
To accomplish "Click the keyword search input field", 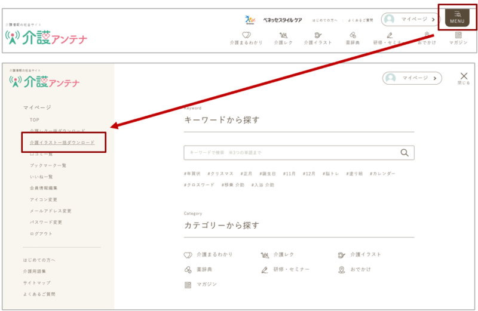I will 290,153.
